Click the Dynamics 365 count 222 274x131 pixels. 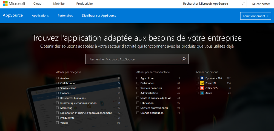tap(229, 78)
